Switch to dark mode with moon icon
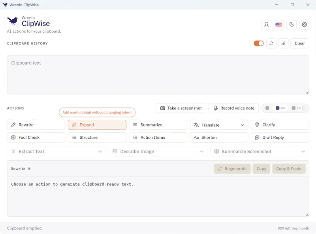The height and width of the screenshot is (234, 316). click(x=292, y=25)
